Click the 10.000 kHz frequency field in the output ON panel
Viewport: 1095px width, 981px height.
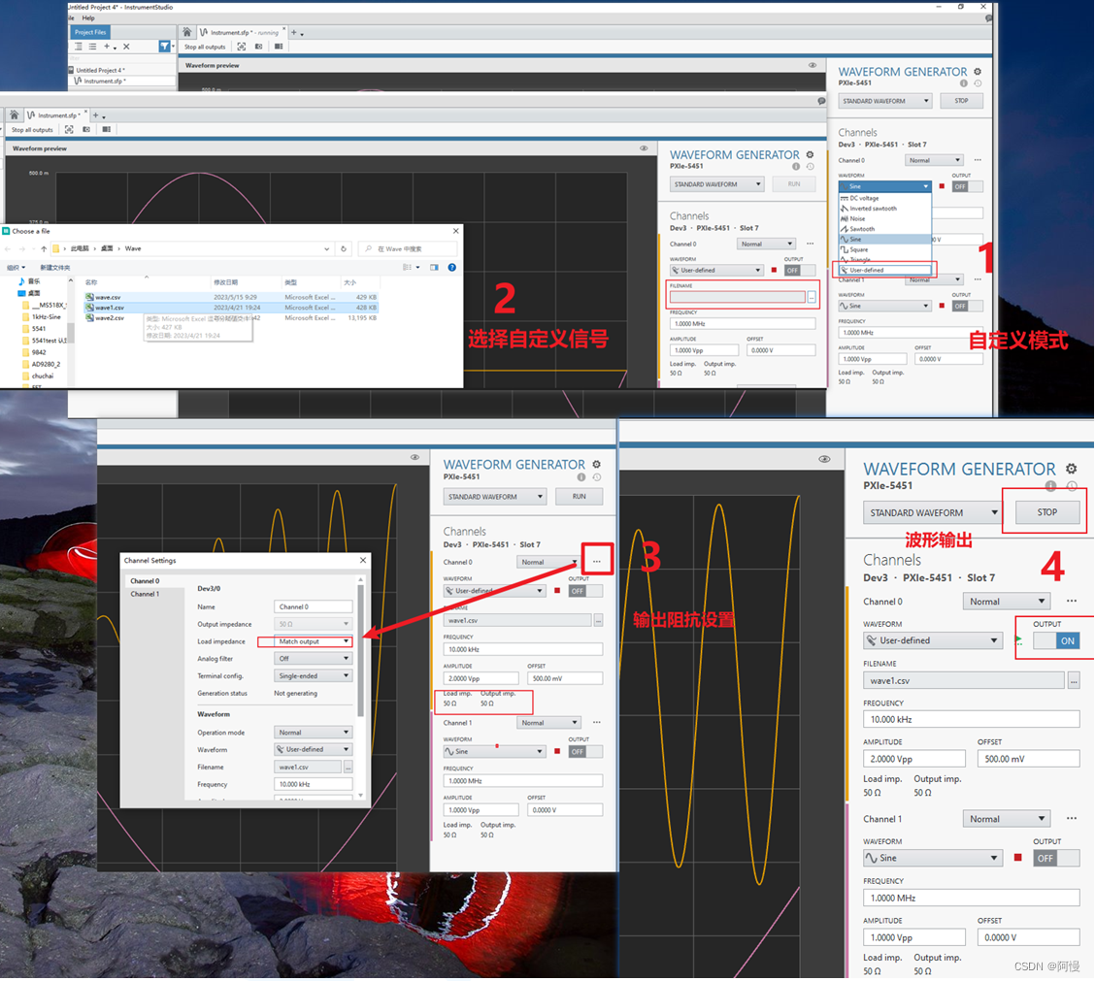pos(972,720)
